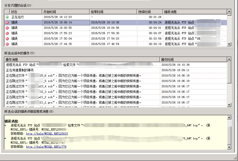This screenshot has width=238, height=161.
Task: Select the 所选会话中的操作 label
Action: pos(20,53)
